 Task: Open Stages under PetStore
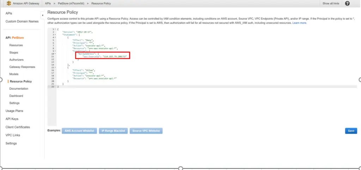pyautogui.click(x=14, y=53)
